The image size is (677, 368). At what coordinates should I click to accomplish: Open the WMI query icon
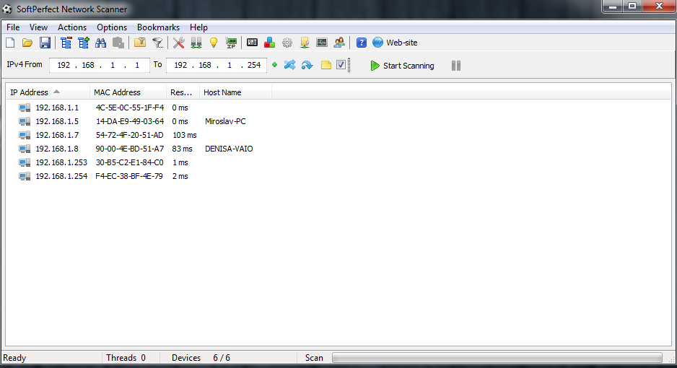coord(252,43)
